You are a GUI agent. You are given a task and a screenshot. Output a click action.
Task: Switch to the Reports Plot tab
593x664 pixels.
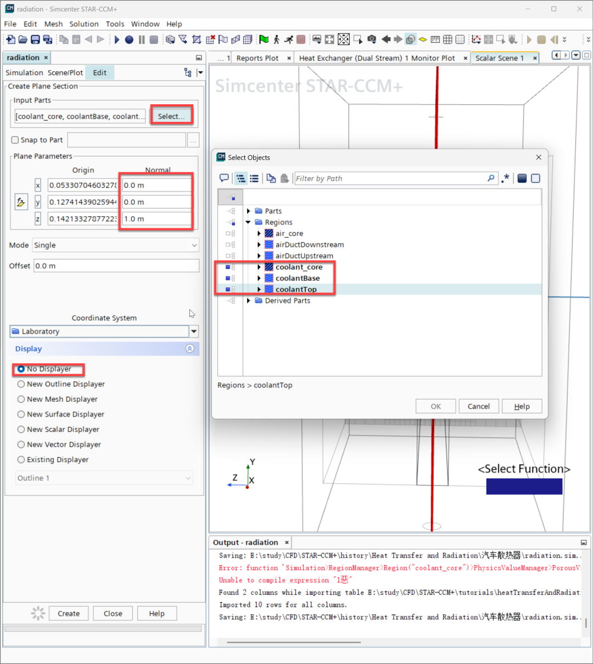258,58
